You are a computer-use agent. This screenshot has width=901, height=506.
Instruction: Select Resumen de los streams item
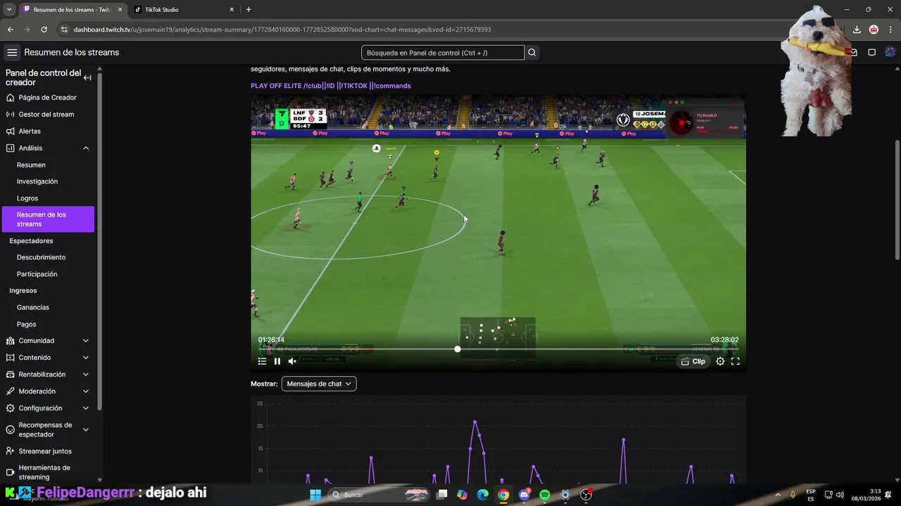pyautogui.click(x=47, y=219)
